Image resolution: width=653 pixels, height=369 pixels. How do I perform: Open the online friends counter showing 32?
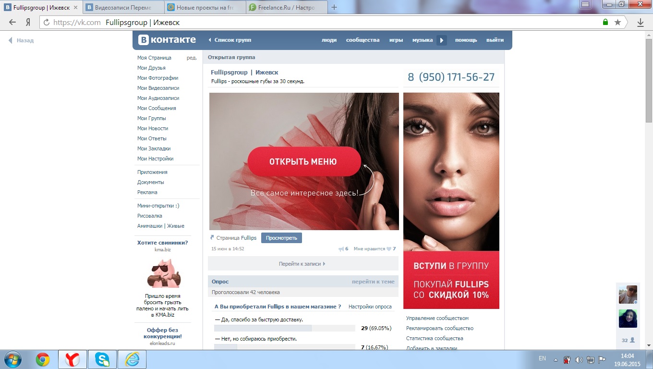pos(628,340)
